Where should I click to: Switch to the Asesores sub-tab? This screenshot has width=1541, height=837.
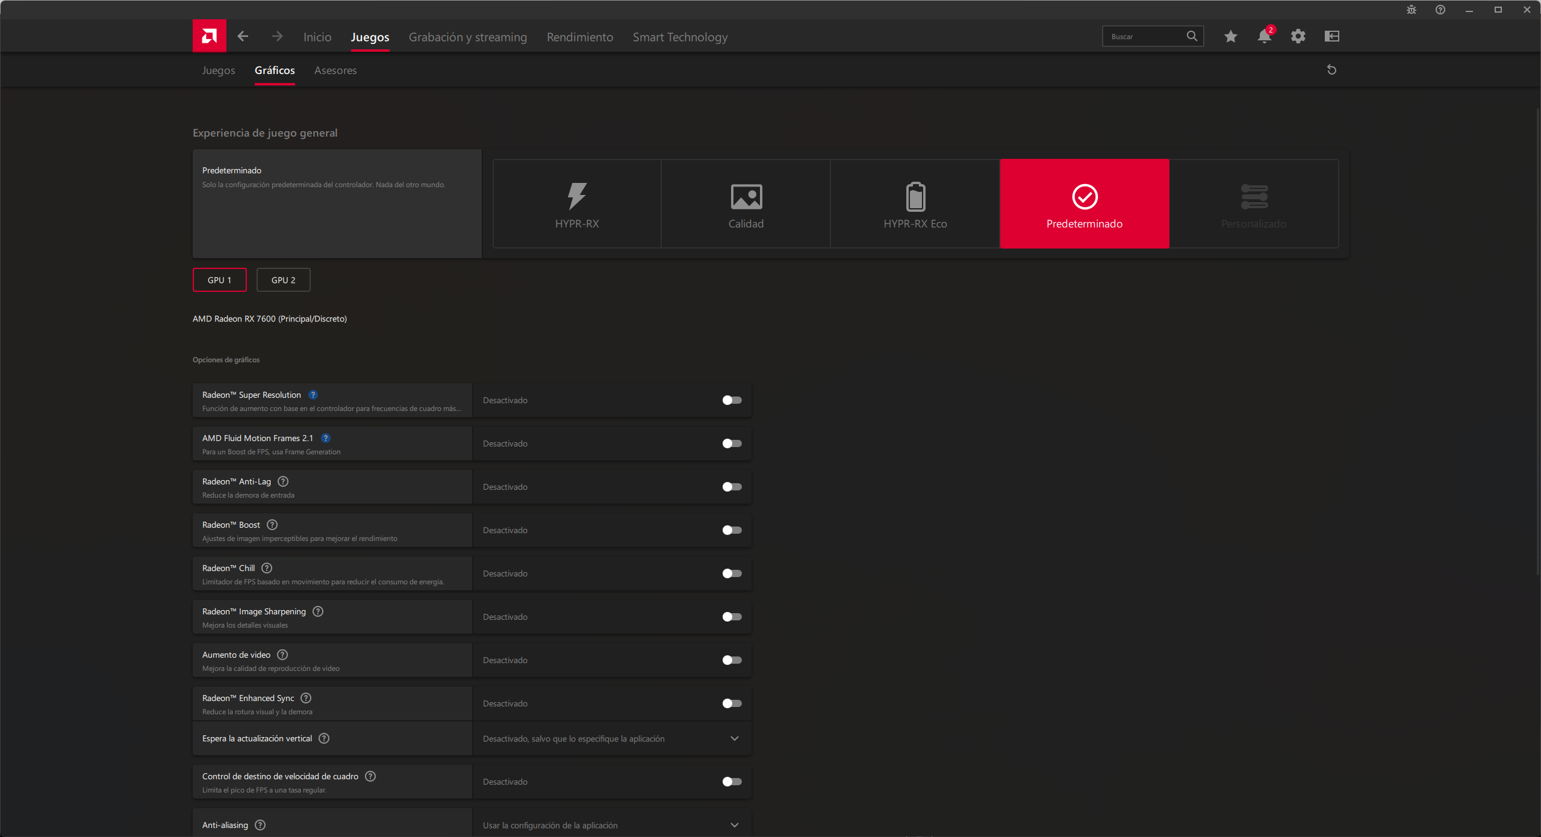pos(335,70)
